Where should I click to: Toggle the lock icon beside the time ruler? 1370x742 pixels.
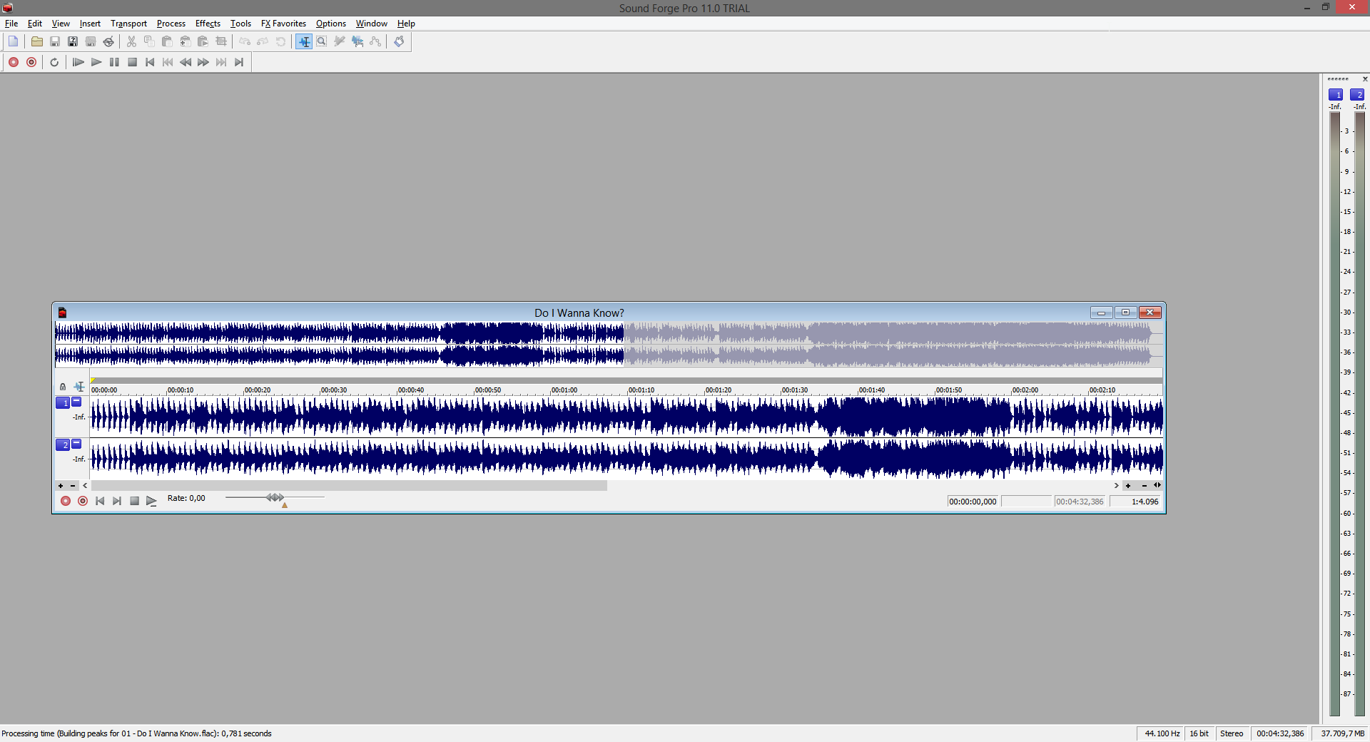click(63, 387)
